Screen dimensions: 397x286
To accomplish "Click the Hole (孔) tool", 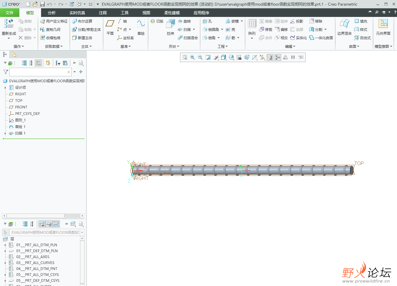I will point(207,21).
